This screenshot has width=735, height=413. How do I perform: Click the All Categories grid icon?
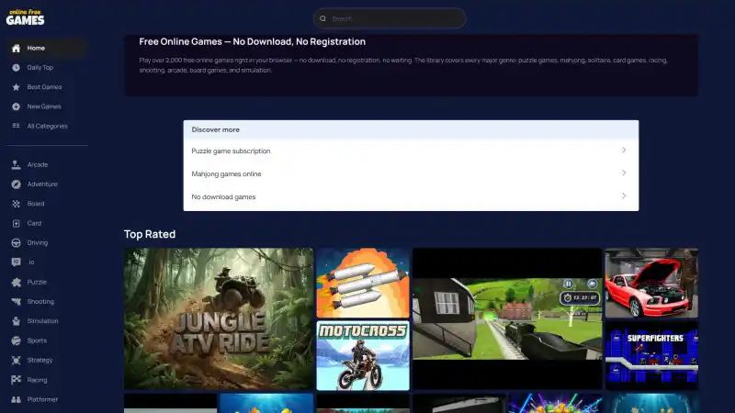(16, 126)
